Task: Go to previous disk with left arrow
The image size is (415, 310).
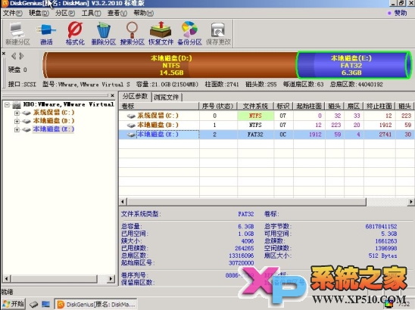Action: pyautogui.click(x=14, y=56)
